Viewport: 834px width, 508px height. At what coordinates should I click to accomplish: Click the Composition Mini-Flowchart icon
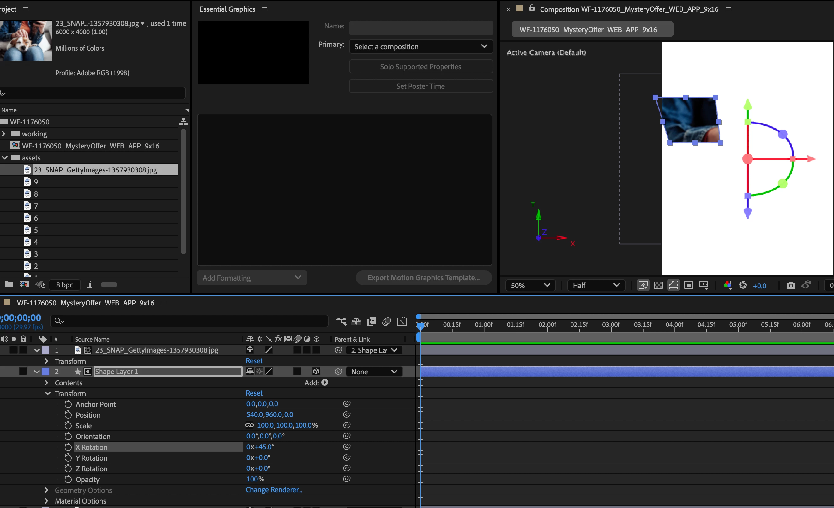341,321
